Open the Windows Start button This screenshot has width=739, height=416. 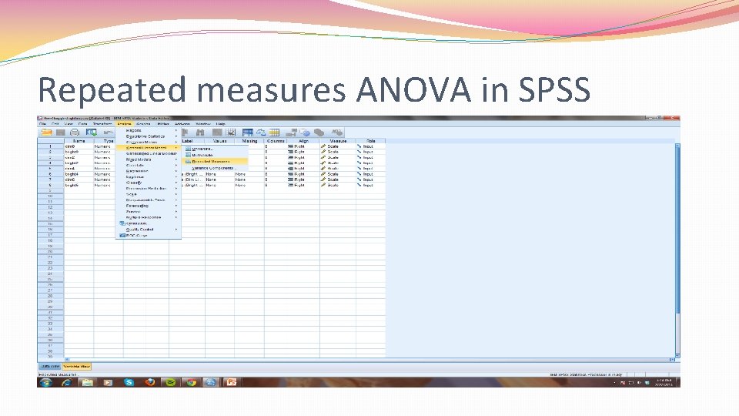tap(45, 382)
